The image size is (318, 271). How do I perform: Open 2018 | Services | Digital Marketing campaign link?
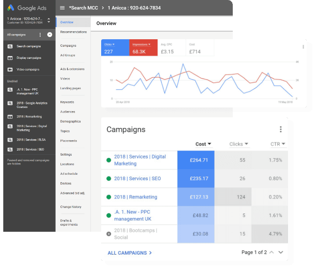[140, 160]
